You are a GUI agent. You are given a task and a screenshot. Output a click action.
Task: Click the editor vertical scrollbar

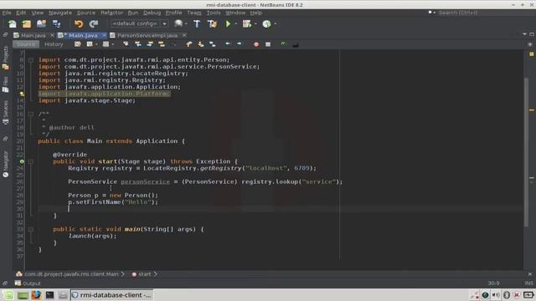[527, 151]
